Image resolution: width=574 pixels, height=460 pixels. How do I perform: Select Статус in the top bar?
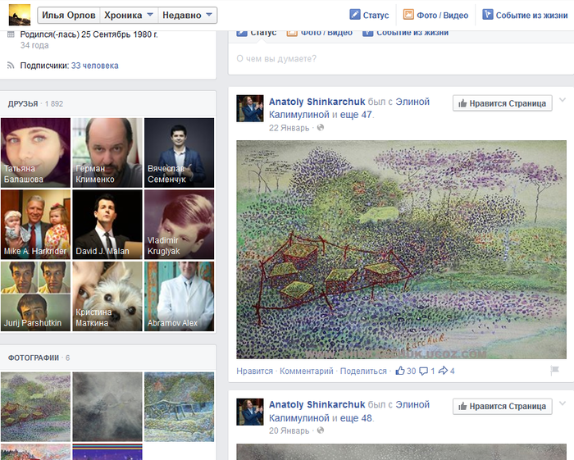coord(369,15)
